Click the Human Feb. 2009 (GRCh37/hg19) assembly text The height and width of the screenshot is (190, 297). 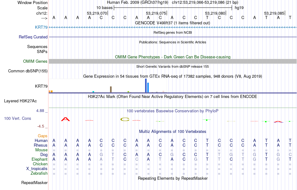tap(138, 2)
